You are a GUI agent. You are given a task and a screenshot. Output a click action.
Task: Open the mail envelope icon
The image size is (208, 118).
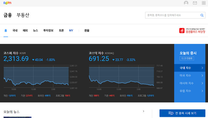[195, 3]
